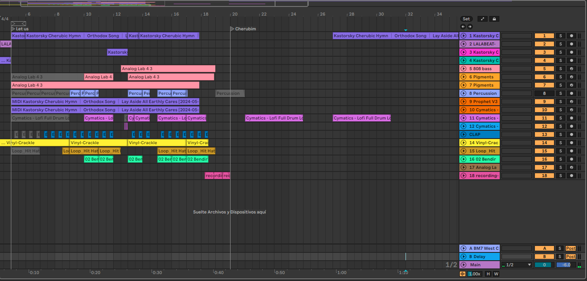Enable the deactivated track 8 activator

coord(544,94)
